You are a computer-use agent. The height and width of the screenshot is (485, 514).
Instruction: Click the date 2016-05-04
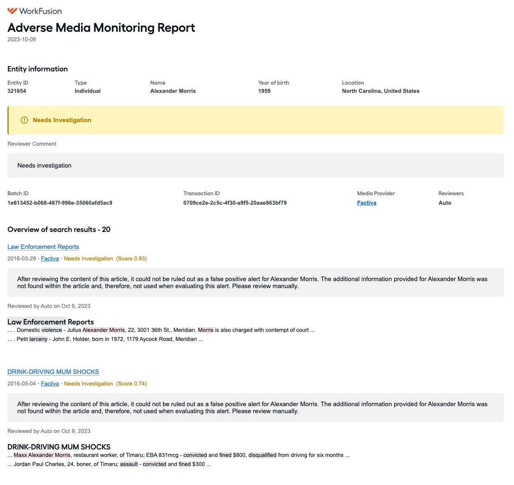coord(22,383)
